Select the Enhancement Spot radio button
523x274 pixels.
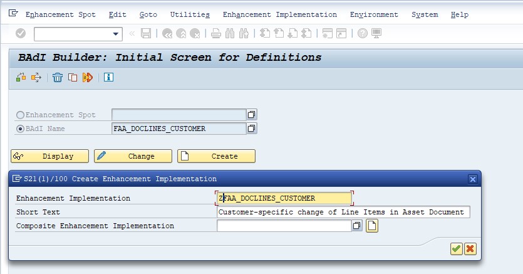(20, 115)
